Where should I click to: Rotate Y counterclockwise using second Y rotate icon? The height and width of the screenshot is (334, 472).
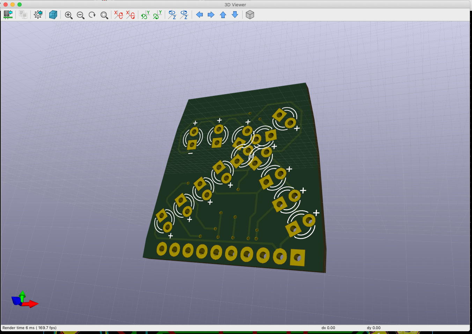click(157, 15)
